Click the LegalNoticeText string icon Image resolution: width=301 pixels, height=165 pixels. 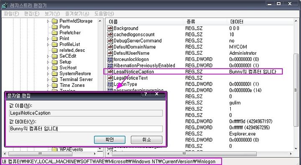pos(110,78)
